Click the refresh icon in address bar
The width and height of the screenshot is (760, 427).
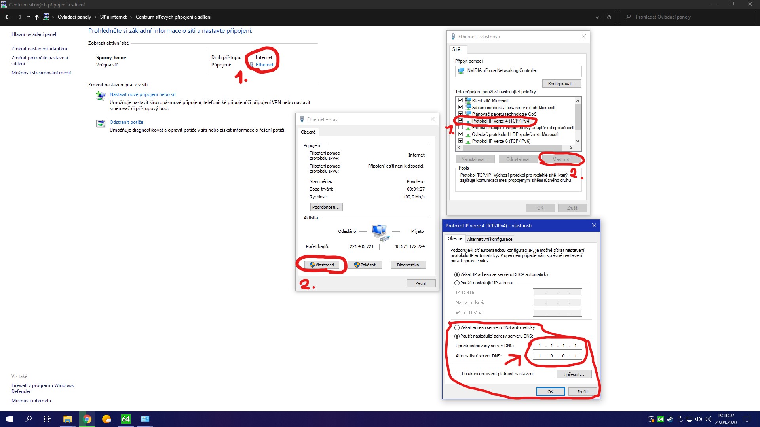(609, 17)
